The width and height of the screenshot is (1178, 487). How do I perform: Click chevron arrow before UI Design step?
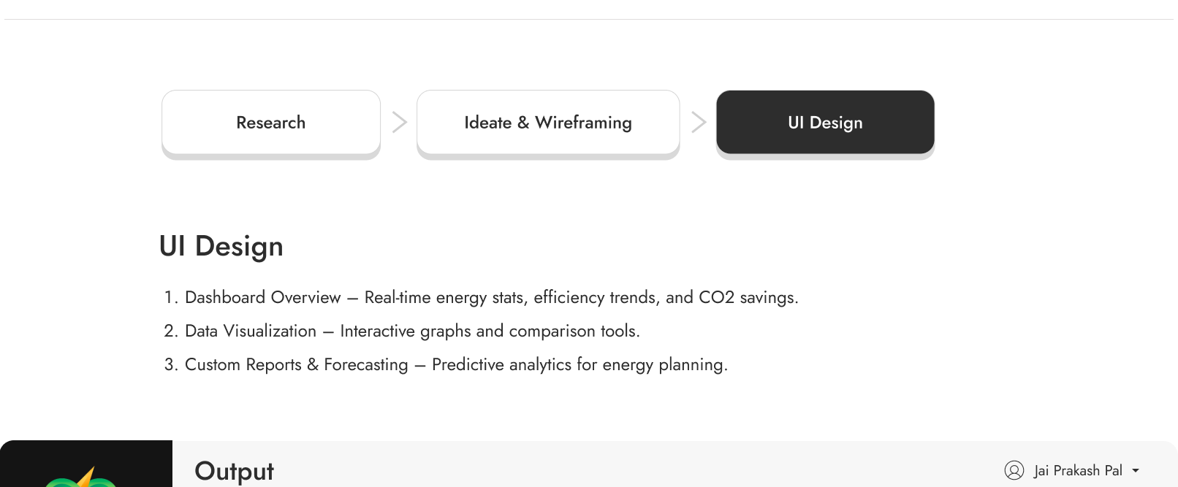click(x=699, y=122)
